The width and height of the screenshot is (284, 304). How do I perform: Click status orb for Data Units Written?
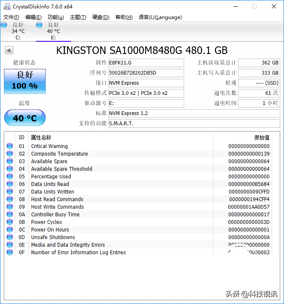pos(10,191)
